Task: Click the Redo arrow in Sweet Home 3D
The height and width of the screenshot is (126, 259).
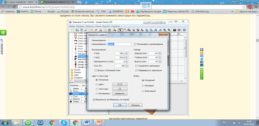Action: coord(96,30)
